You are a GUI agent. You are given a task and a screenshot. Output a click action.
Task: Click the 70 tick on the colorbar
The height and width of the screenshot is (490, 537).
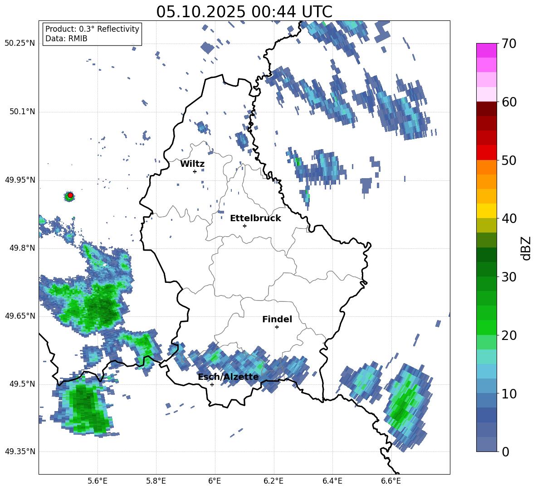509,44
